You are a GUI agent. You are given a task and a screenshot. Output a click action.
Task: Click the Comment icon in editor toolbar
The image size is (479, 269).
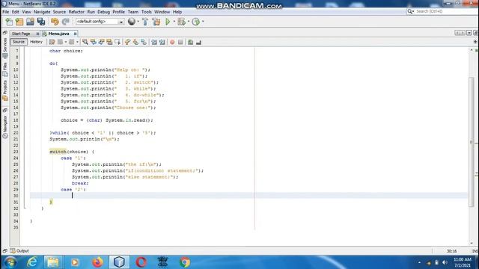pyautogui.click(x=190, y=42)
